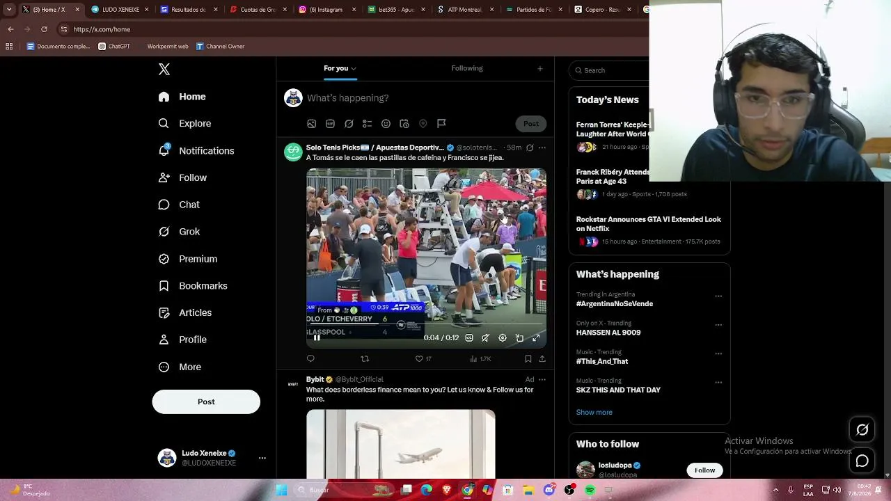Insert a GIF with the composer GIF icon
The image size is (891, 501).
pos(330,124)
